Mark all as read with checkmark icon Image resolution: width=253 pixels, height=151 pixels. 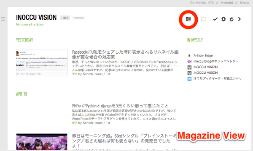click(x=215, y=19)
